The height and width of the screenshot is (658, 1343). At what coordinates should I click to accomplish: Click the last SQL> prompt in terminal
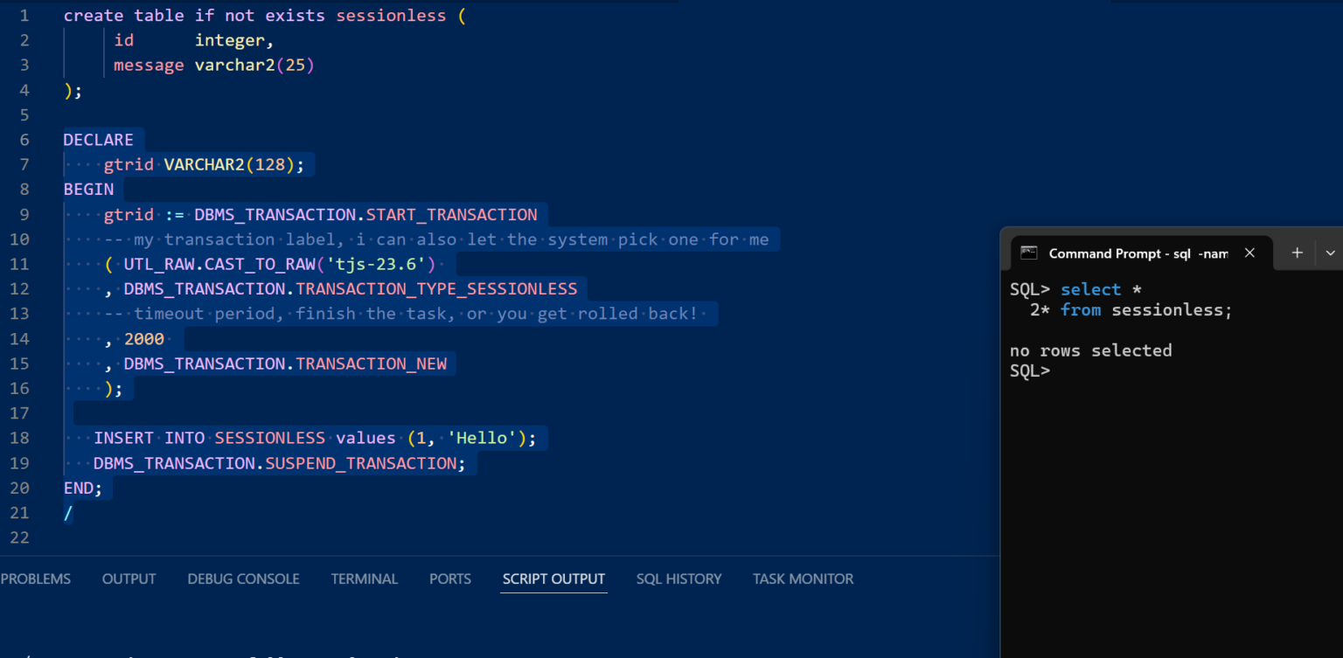click(x=1030, y=371)
